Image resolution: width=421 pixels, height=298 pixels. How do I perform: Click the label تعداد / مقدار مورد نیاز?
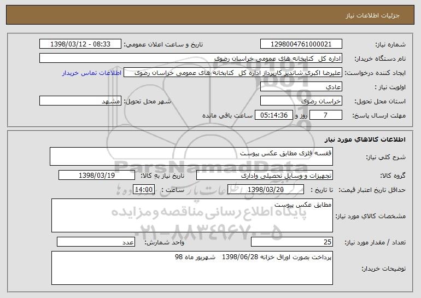coord(375,242)
